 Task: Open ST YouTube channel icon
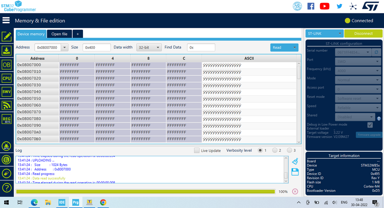point(324,6)
